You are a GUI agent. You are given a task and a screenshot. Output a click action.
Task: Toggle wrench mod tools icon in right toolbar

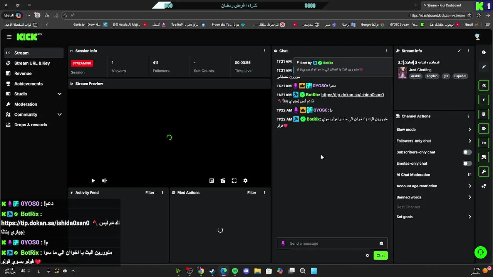484,172
